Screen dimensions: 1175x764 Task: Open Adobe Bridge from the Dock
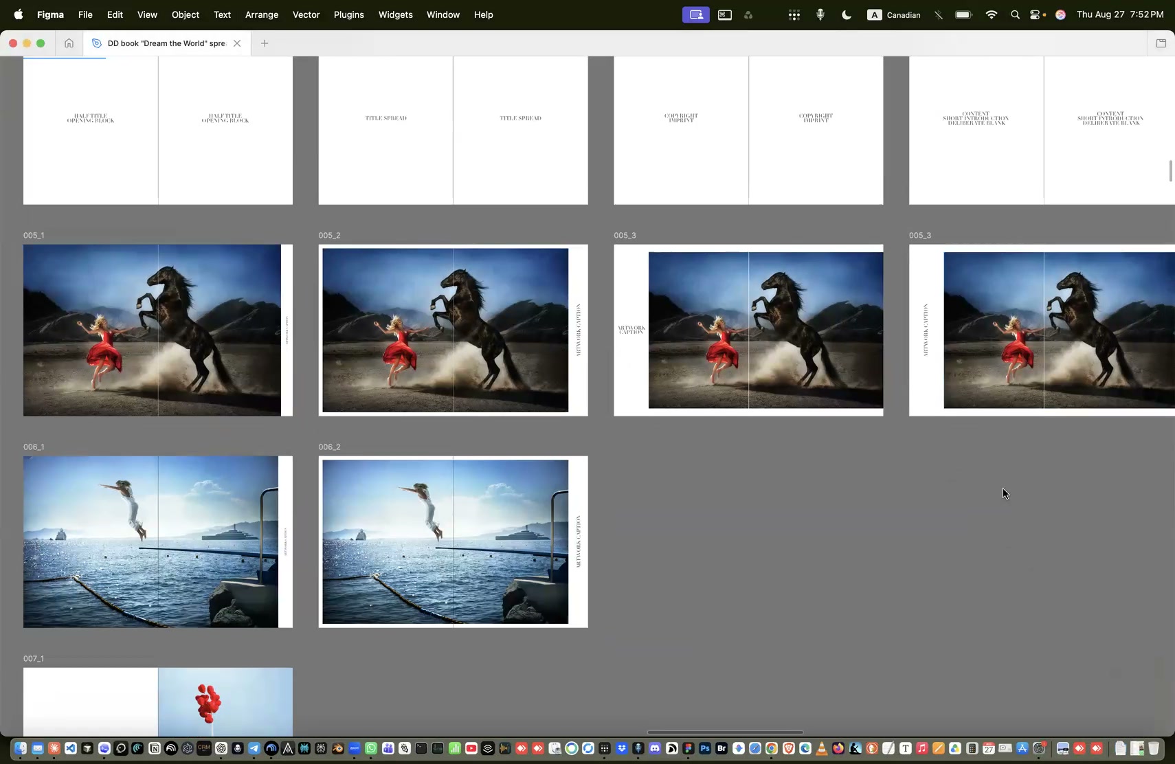[721, 749]
